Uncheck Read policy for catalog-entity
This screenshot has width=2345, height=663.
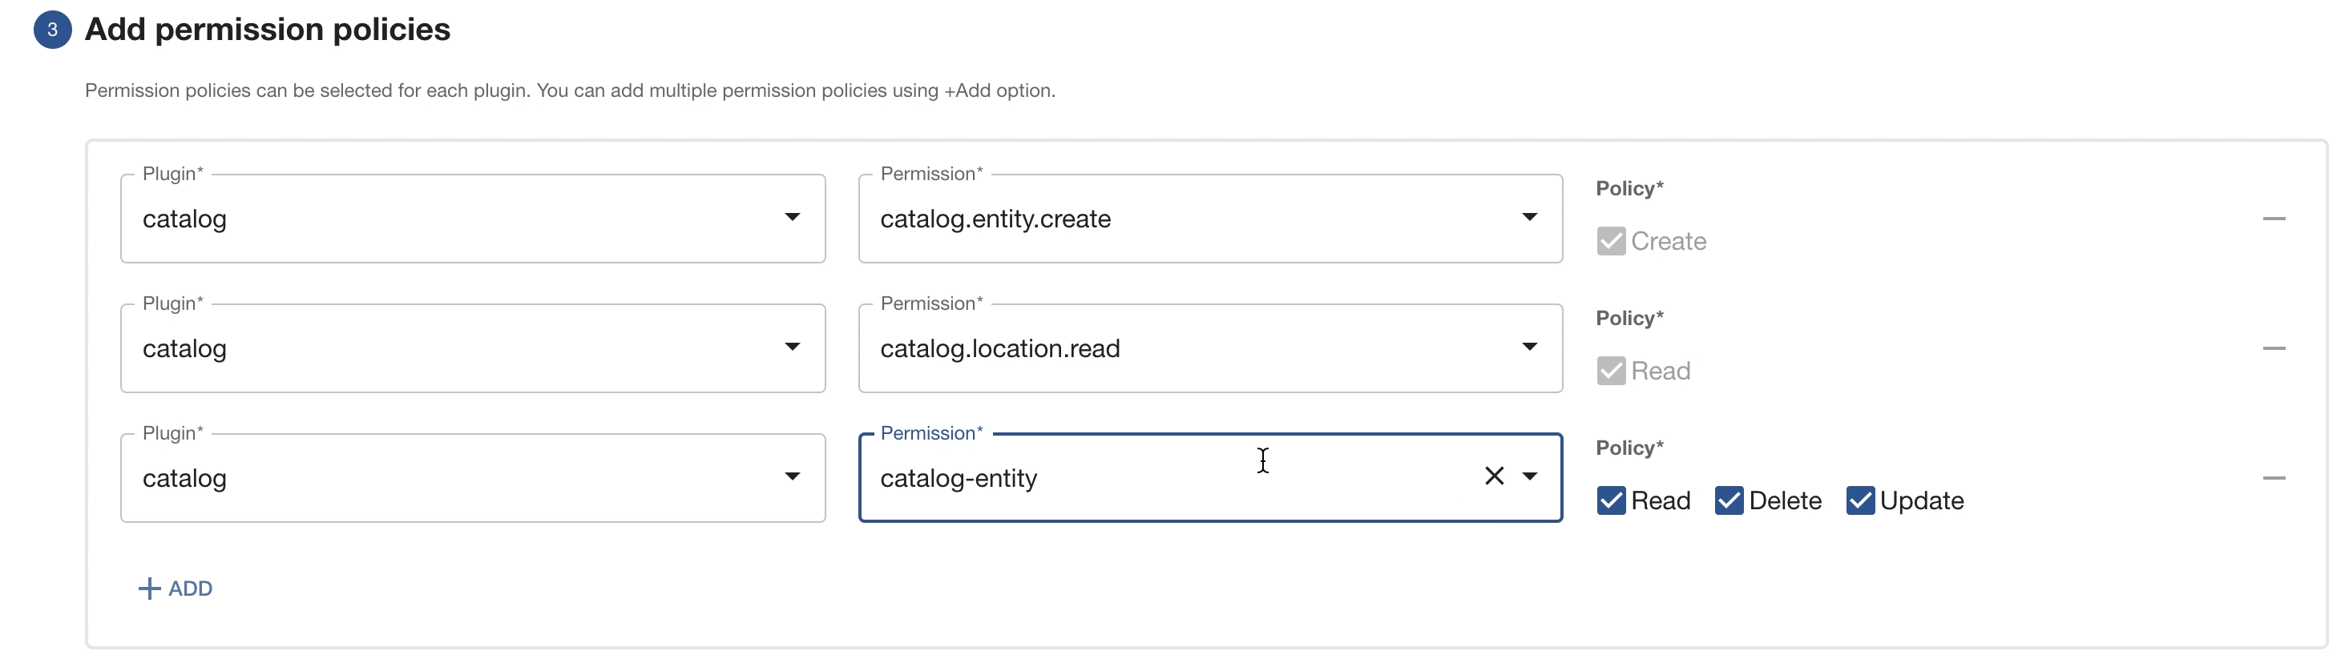[x=1610, y=500]
